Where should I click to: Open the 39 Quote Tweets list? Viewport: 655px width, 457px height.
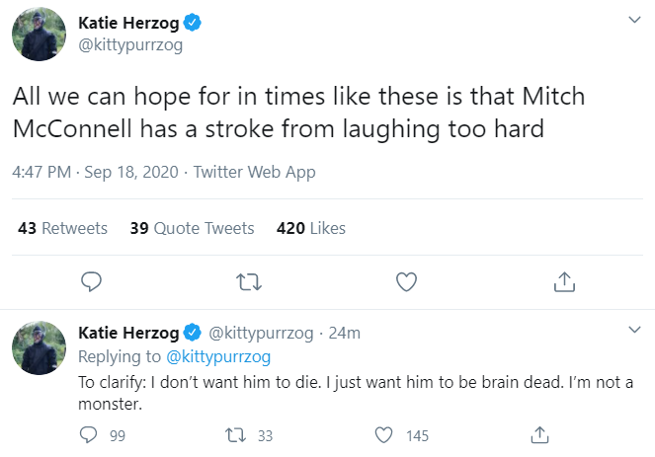pyautogui.click(x=193, y=228)
